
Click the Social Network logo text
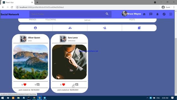click(x=10, y=14)
